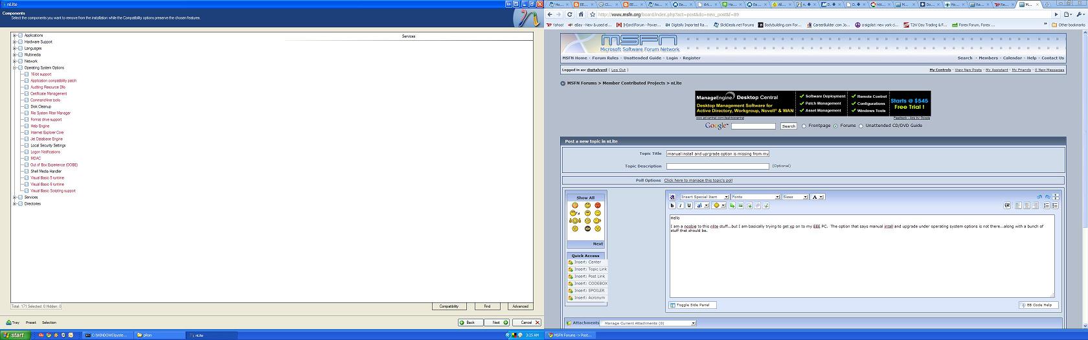Open the Fonts dropdown
Viewport: 1088px width, 340px height.
point(755,197)
